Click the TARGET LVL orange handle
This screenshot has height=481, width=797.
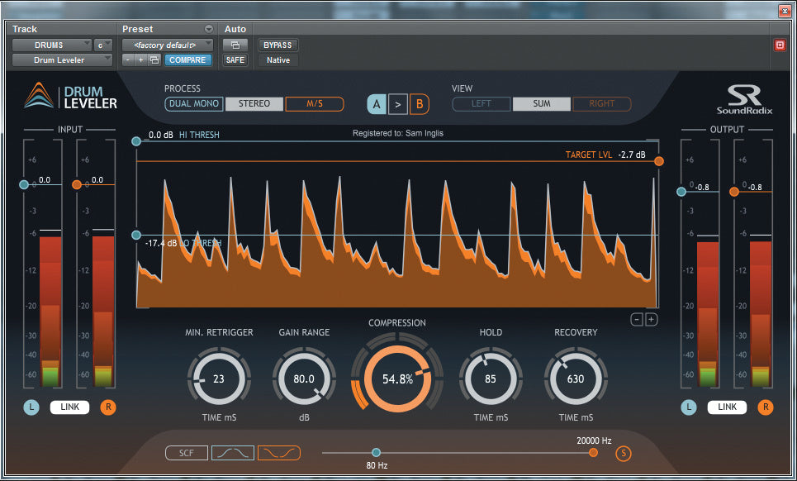659,161
